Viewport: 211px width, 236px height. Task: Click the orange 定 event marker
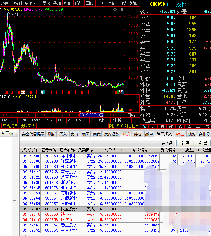coord(23,92)
